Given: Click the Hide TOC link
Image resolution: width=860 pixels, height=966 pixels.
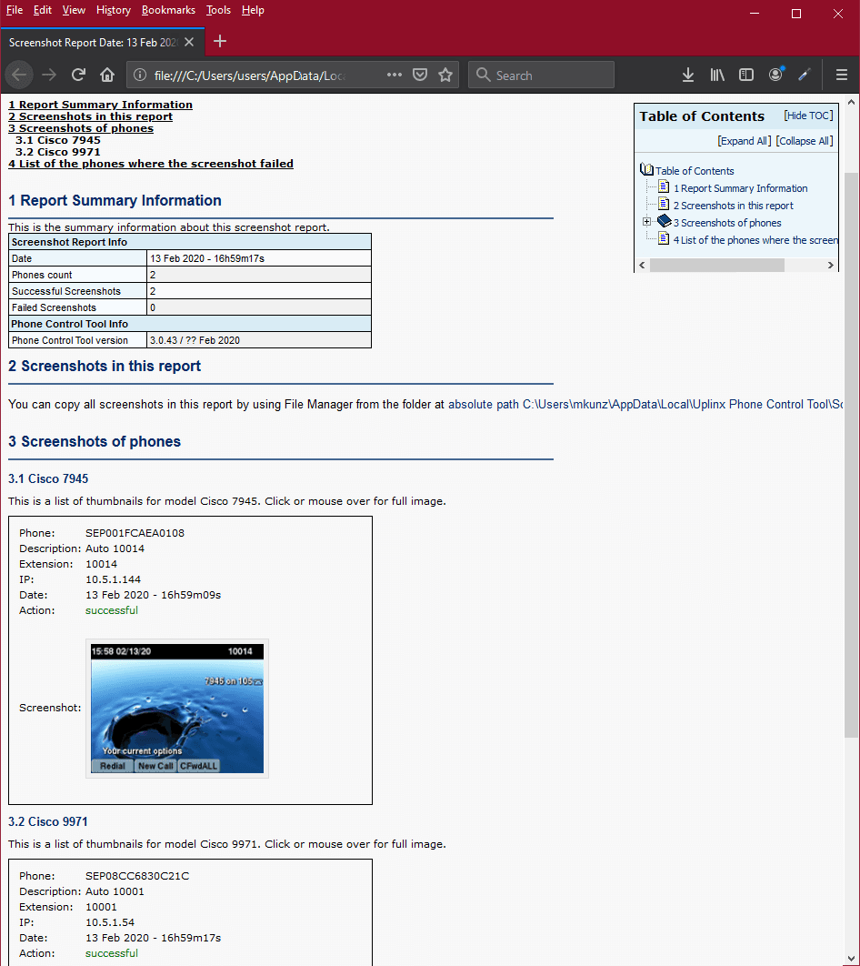Looking at the screenshot, I should [x=808, y=116].
